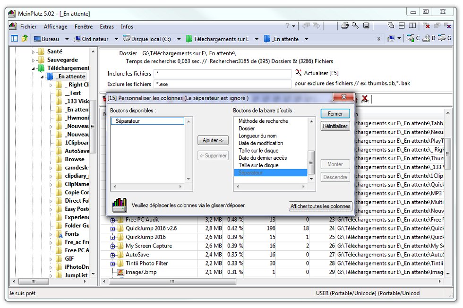Click the Actualiser magnifier icon
Screen dimensions: 463x308
298,73
